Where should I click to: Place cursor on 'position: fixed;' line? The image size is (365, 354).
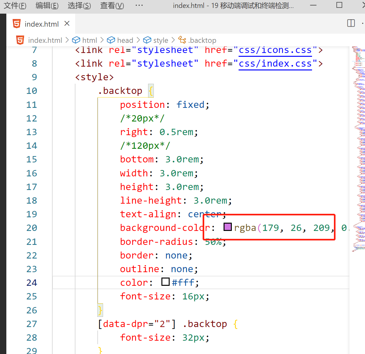click(165, 105)
